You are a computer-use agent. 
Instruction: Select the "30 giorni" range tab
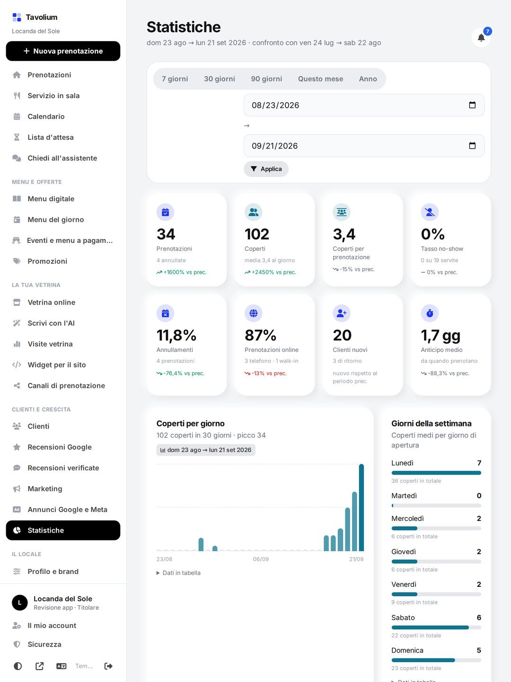click(220, 79)
